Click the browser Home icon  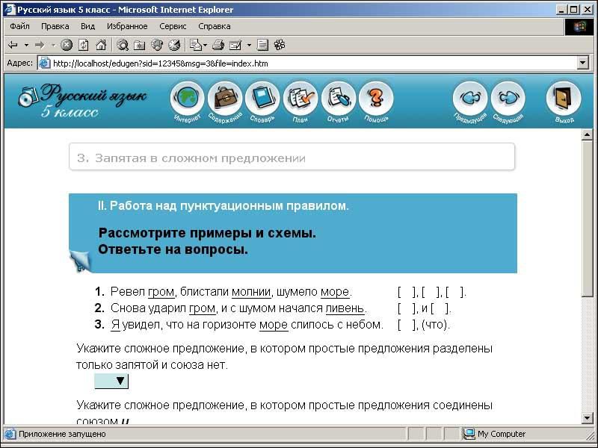coord(100,45)
